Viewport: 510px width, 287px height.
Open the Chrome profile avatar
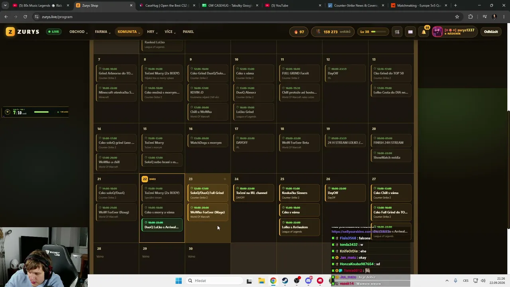pyautogui.click(x=494, y=17)
